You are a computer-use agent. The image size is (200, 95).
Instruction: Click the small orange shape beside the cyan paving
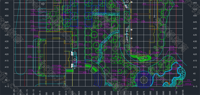pos(167,82)
